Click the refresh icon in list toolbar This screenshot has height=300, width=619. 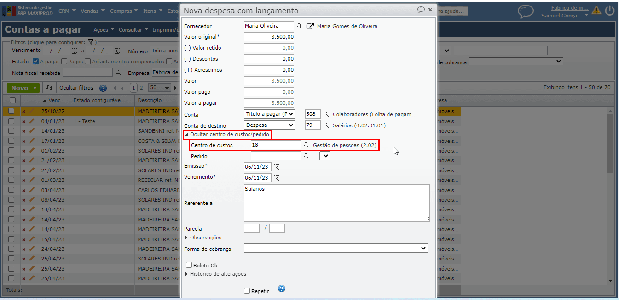point(49,88)
